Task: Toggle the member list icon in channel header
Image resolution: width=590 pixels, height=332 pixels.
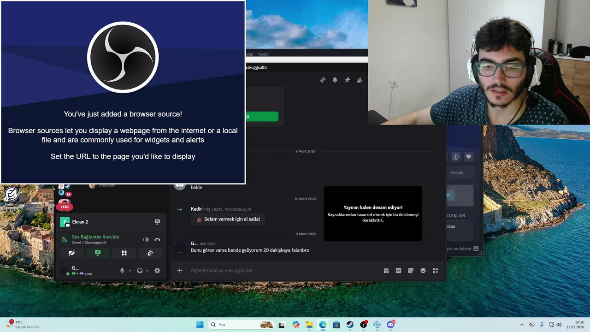Action: click(x=360, y=80)
